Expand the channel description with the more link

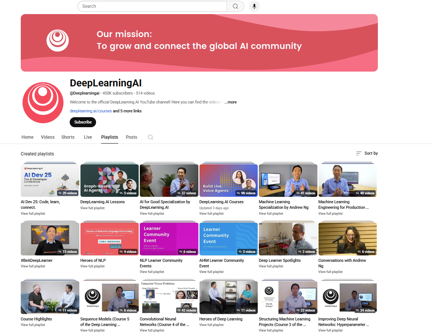pyautogui.click(x=230, y=102)
